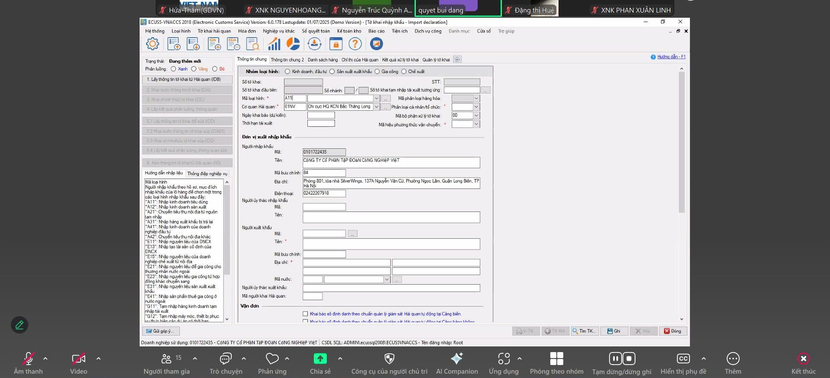Screen dimensions: 830x378
Task: Open the Mã hiệu phương thức vận chuyển dropdown
Action: pyautogui.click(x=476, y=125)
